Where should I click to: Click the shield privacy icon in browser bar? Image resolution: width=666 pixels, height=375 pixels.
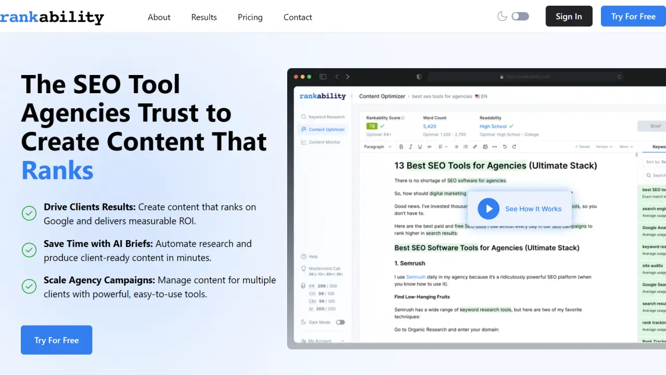click(x=419, y=77)
